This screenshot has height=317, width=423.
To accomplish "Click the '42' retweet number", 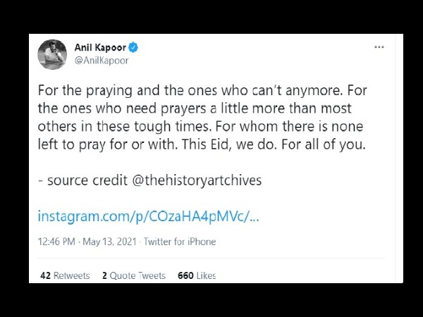I will [x=45, y=275].
